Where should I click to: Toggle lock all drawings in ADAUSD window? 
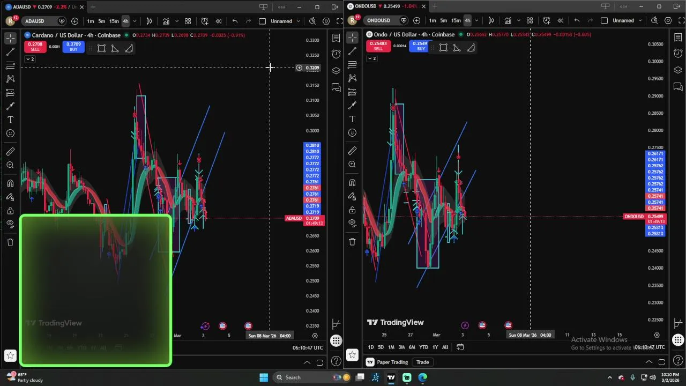coord(10,211)
